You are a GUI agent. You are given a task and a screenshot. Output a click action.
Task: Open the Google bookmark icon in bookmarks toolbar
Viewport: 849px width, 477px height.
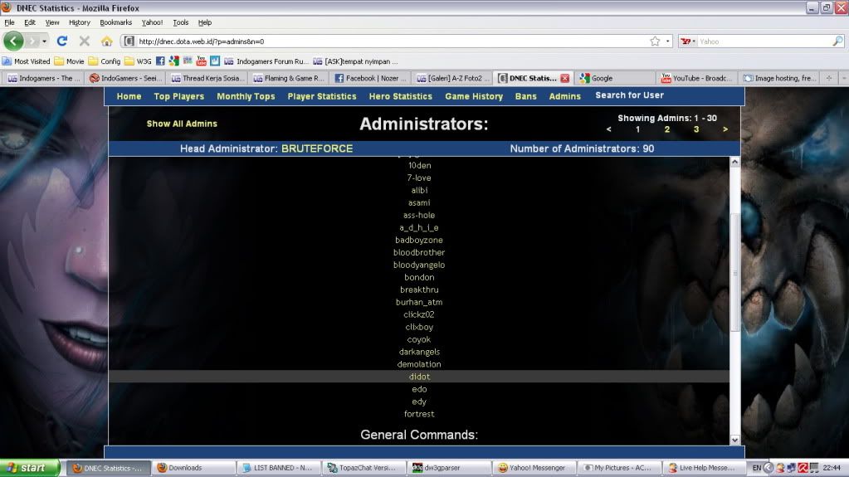pyautogui.click(x=173, y=61)
